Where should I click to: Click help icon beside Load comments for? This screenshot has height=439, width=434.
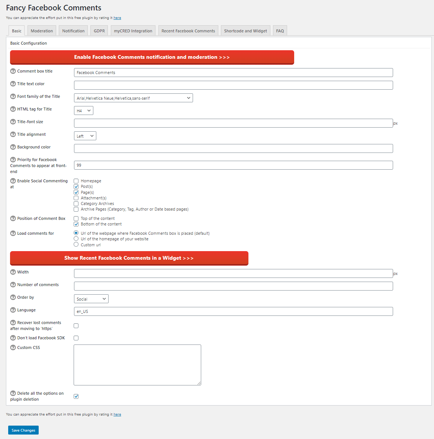click(13, 233)
